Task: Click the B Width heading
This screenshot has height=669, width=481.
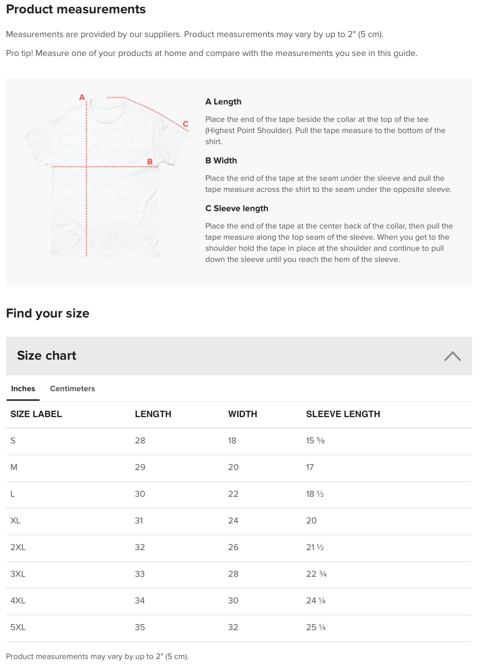Action: tap(221, 161)
